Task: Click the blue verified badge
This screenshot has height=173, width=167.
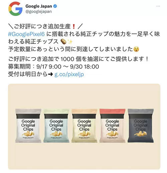Action: pyautogui.click(x=55, y=6)
